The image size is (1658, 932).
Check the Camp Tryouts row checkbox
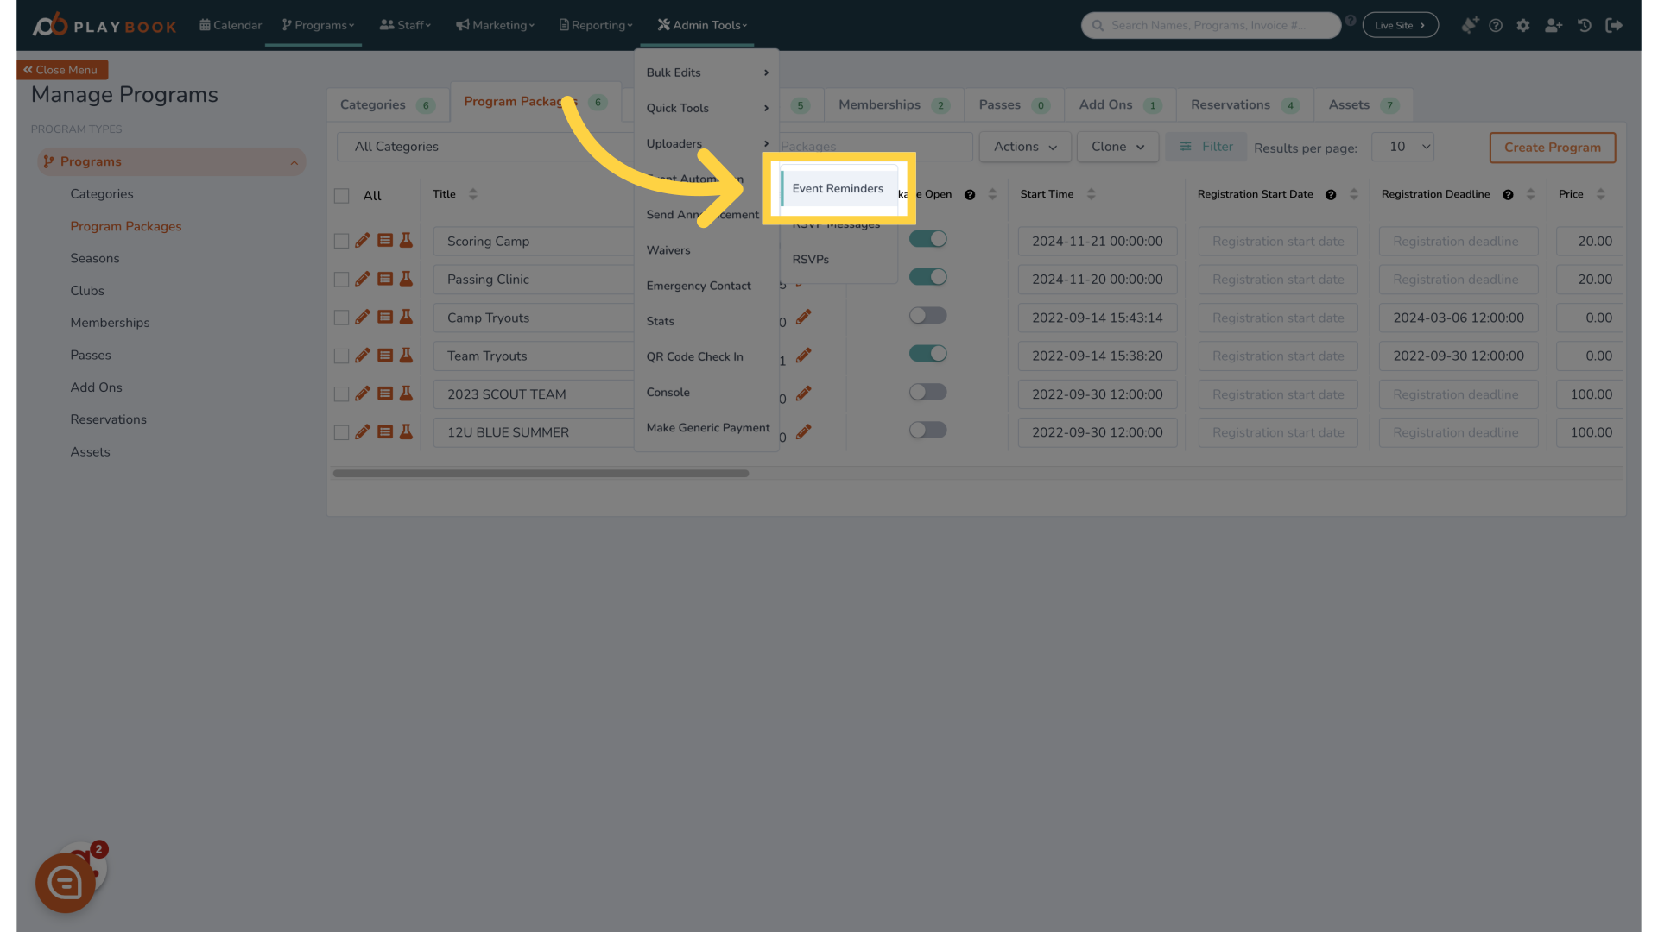click(342, 318)
